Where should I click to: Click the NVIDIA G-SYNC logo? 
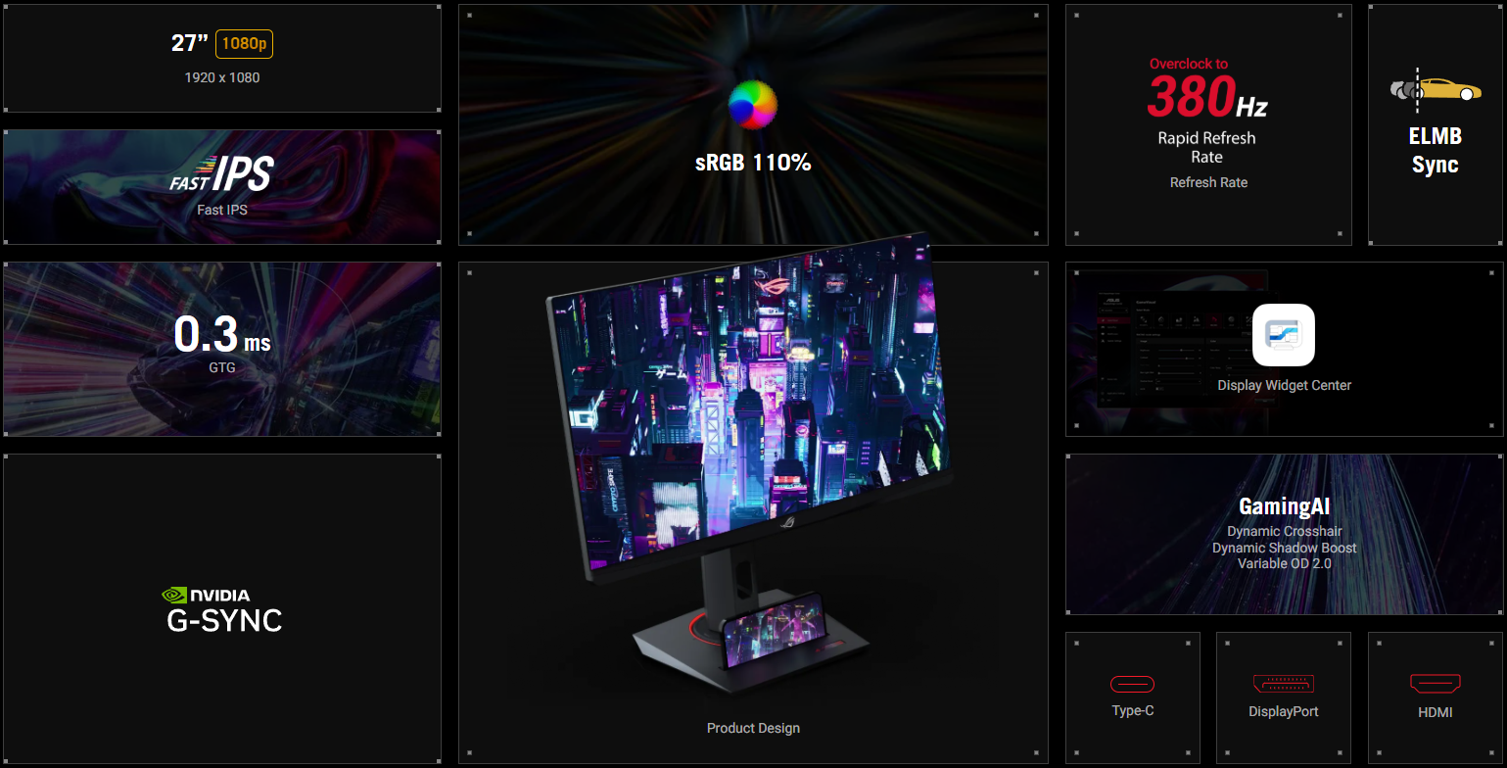coord(223,608)
